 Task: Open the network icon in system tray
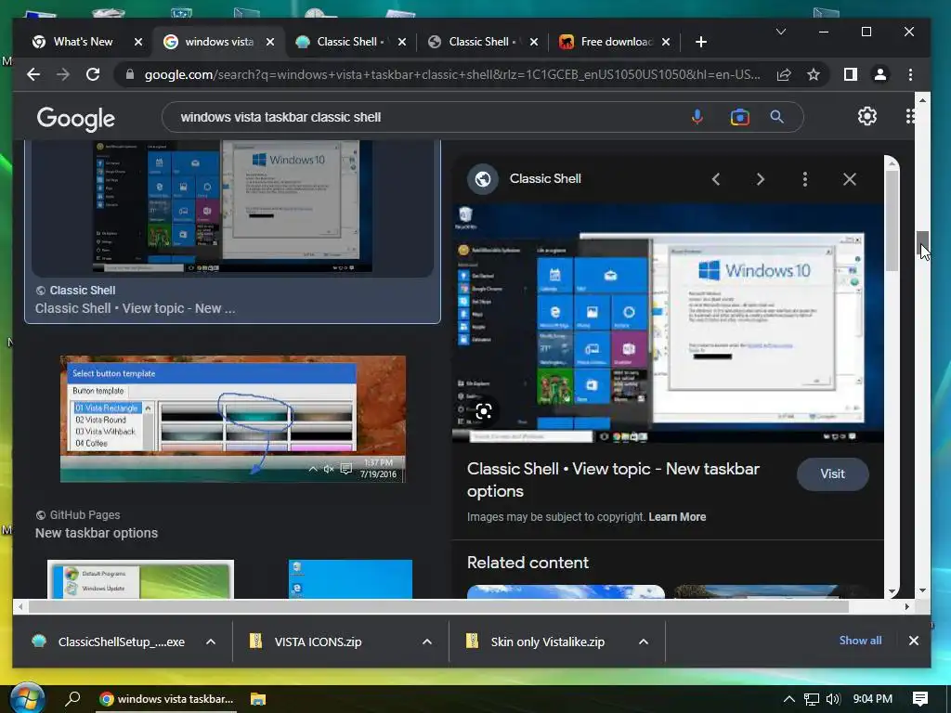pos(812,699)
